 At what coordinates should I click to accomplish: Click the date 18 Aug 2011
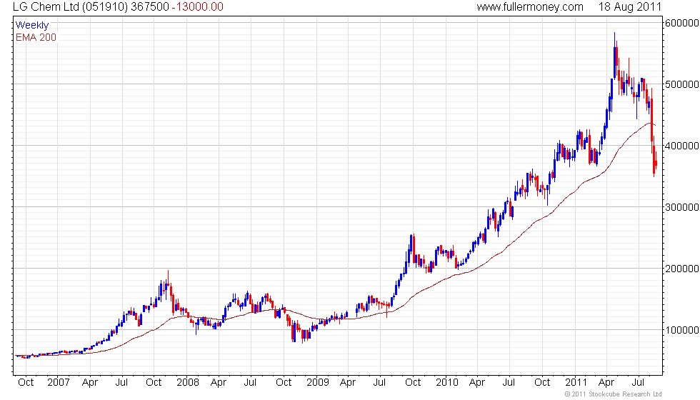629,6
